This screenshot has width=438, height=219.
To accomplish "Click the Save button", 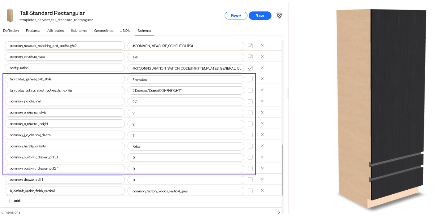I will (x=260, y=15).
